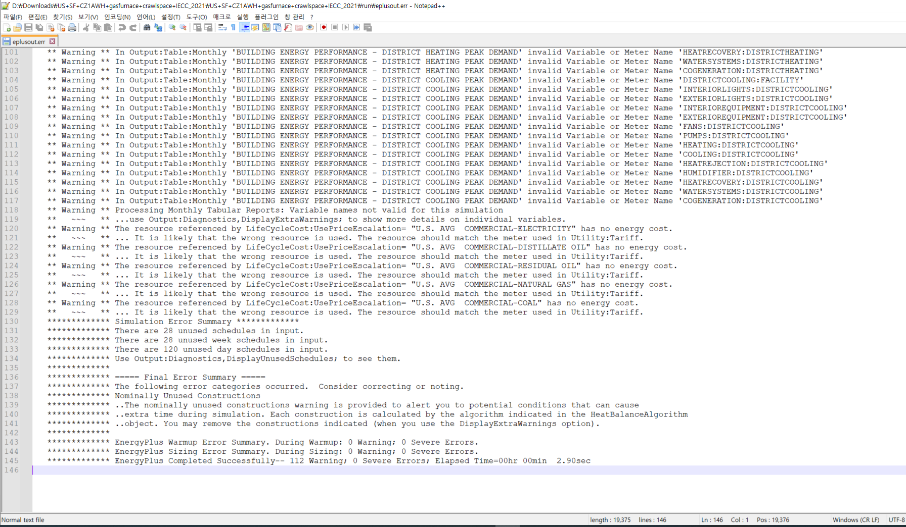Select the eplusout.err tab
This screenshot has width=906, height=527.
click(x=29, y=41)
